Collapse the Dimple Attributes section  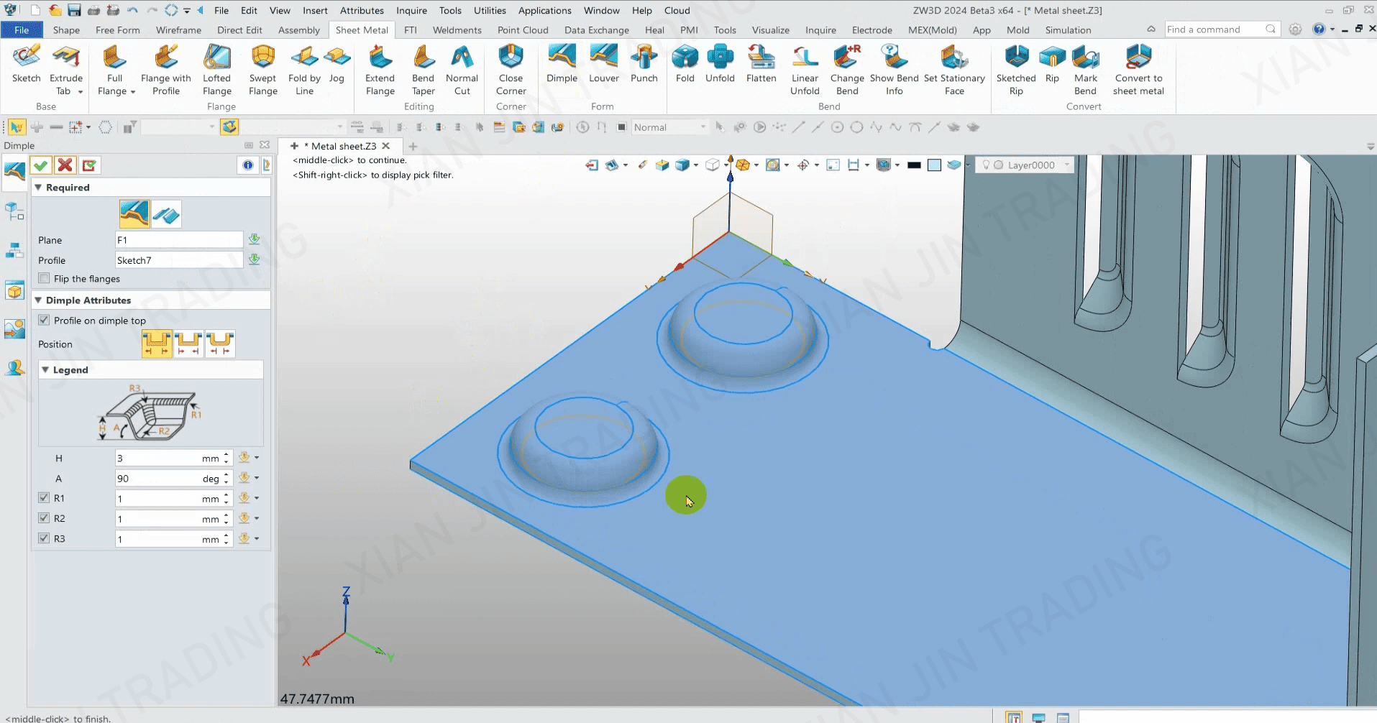39,300
